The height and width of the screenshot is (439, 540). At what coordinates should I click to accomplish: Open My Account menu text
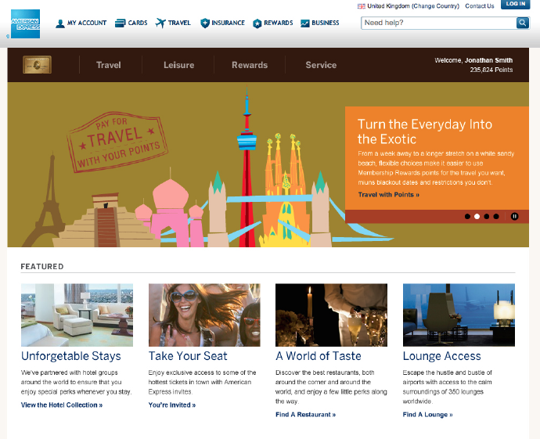pos(87,23)
